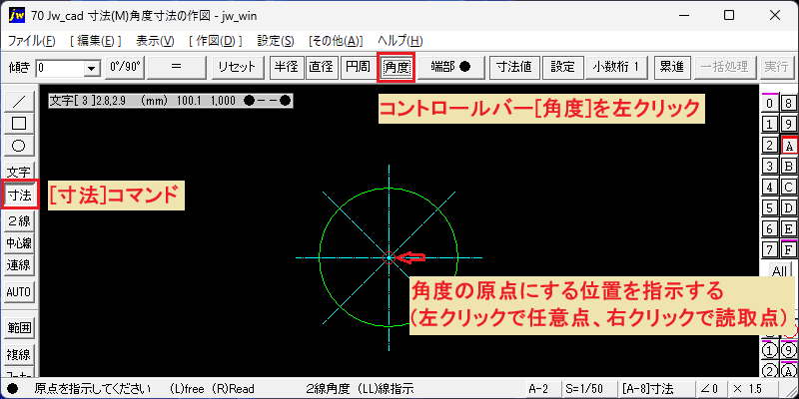
Task: Open the S=1/50 scale setting
Action: (586, 389)
